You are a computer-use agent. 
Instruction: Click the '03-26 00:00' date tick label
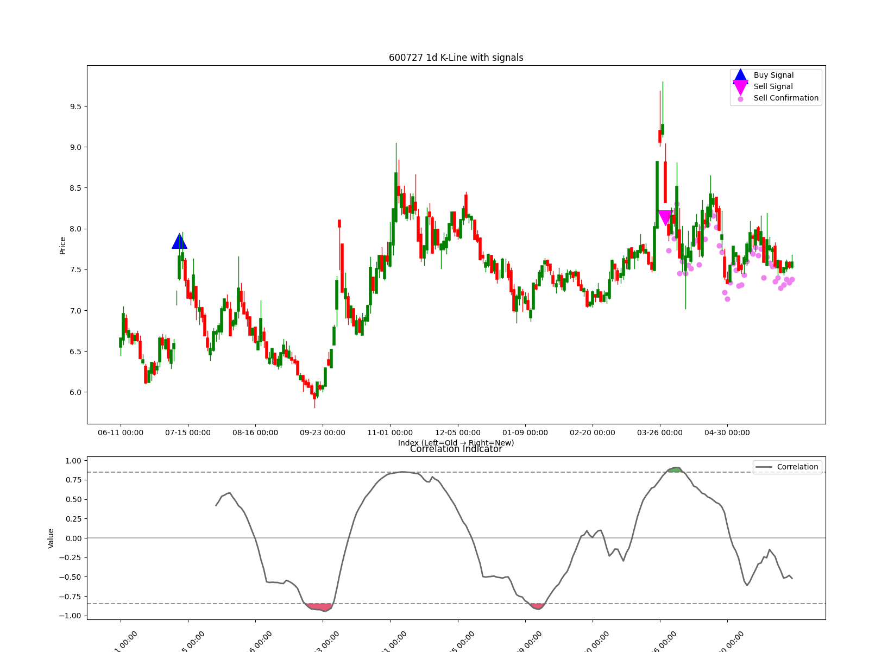pos(660,433)
